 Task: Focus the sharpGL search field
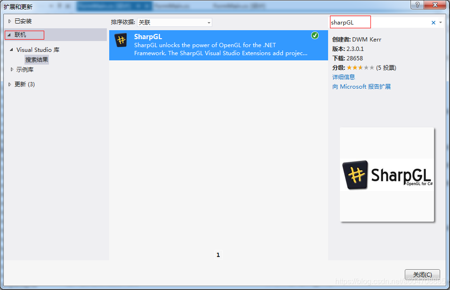[x=380, y=23]
